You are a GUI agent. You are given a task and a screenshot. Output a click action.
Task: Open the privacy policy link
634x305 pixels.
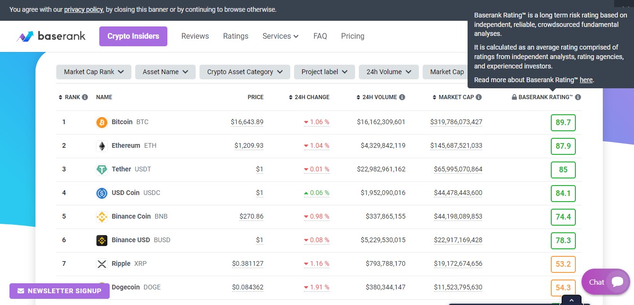84,9
